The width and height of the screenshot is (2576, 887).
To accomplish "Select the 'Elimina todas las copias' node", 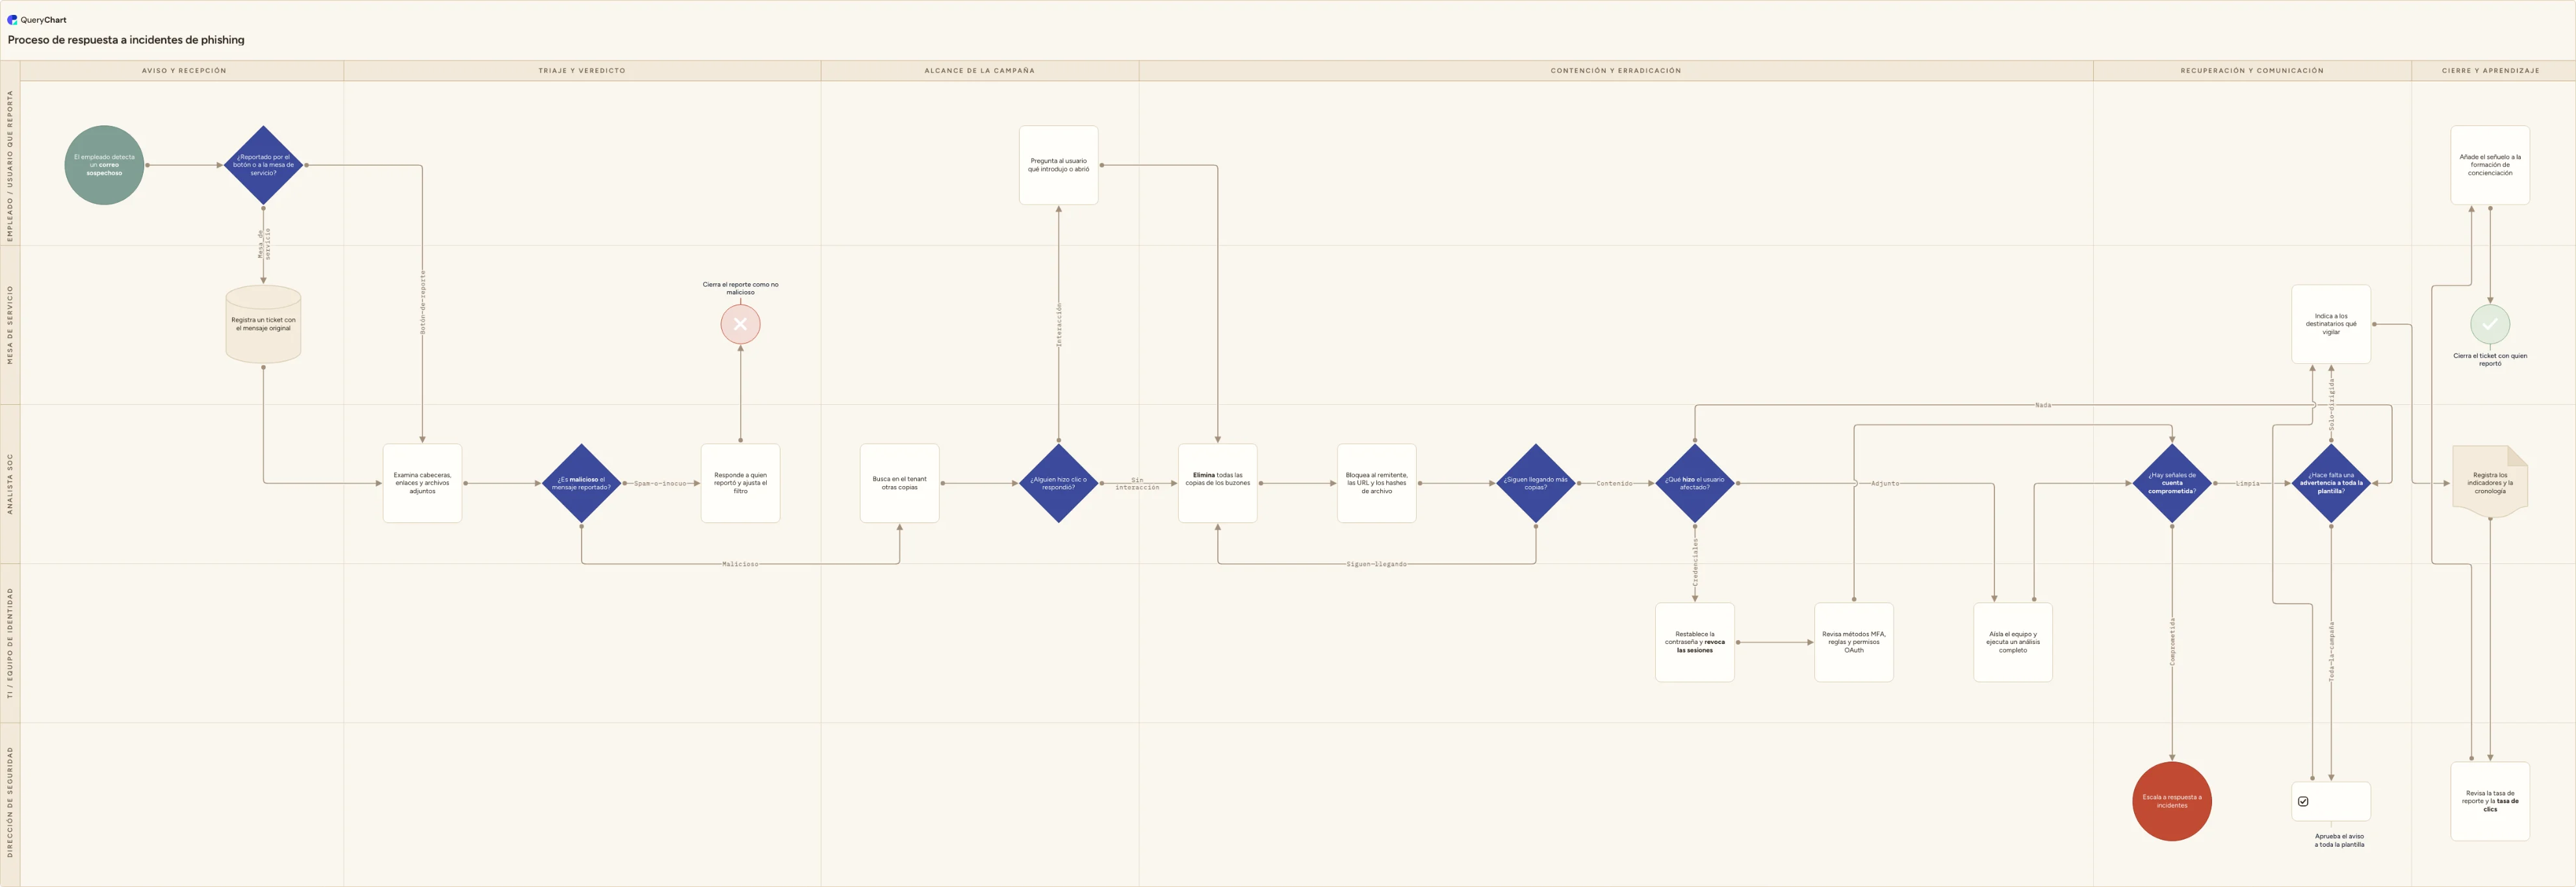I will coord(1217,483).
